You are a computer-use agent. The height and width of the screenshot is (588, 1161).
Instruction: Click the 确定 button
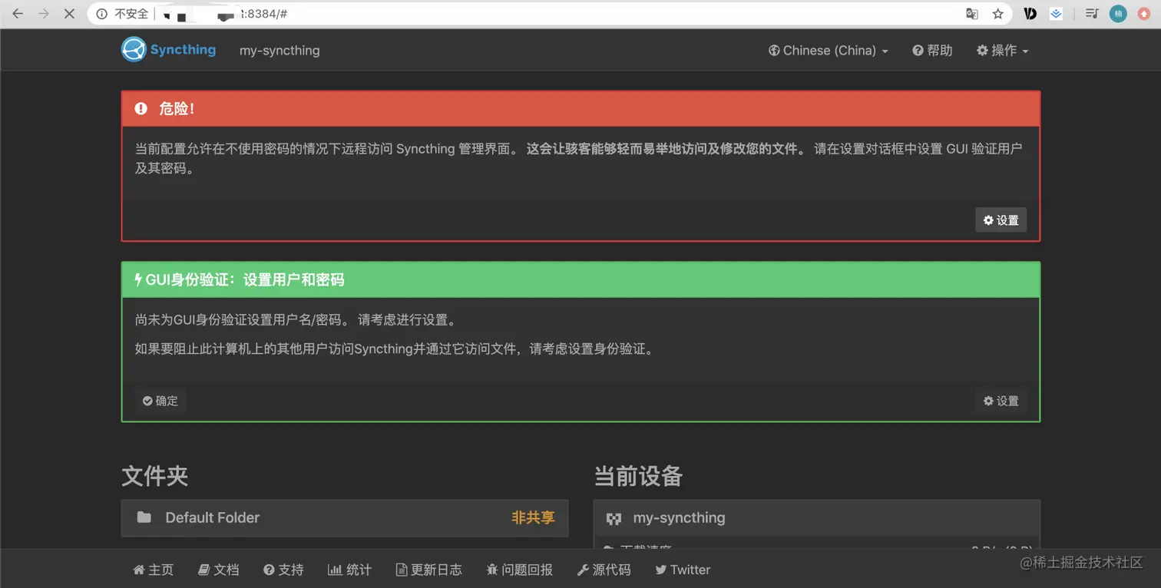point(160,401)
